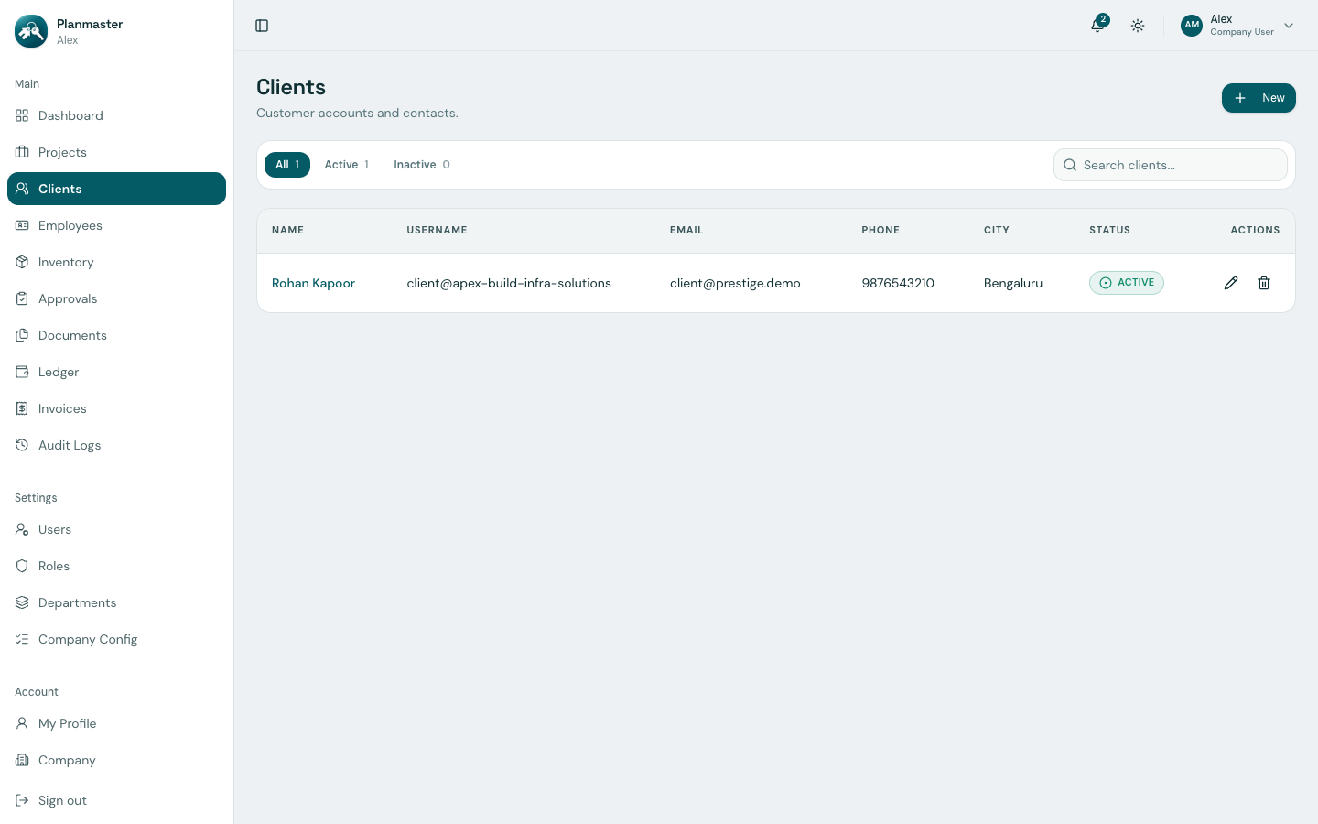Select Clients in the sidebar

point(116,189)
